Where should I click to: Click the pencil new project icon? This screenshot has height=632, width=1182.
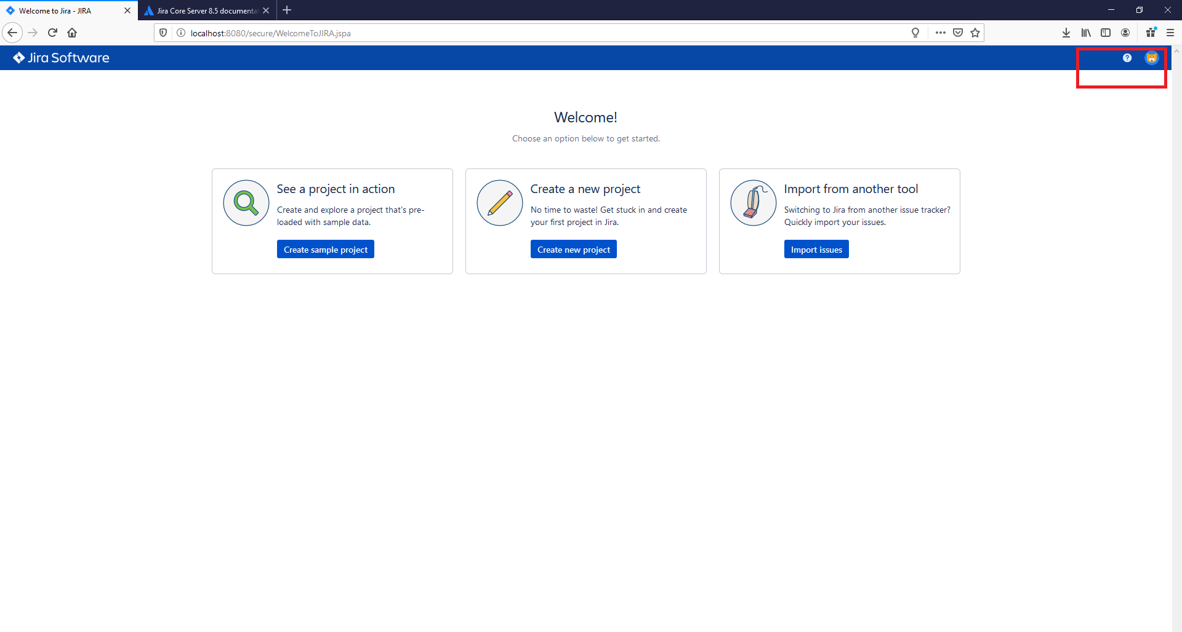coord(500,203)
